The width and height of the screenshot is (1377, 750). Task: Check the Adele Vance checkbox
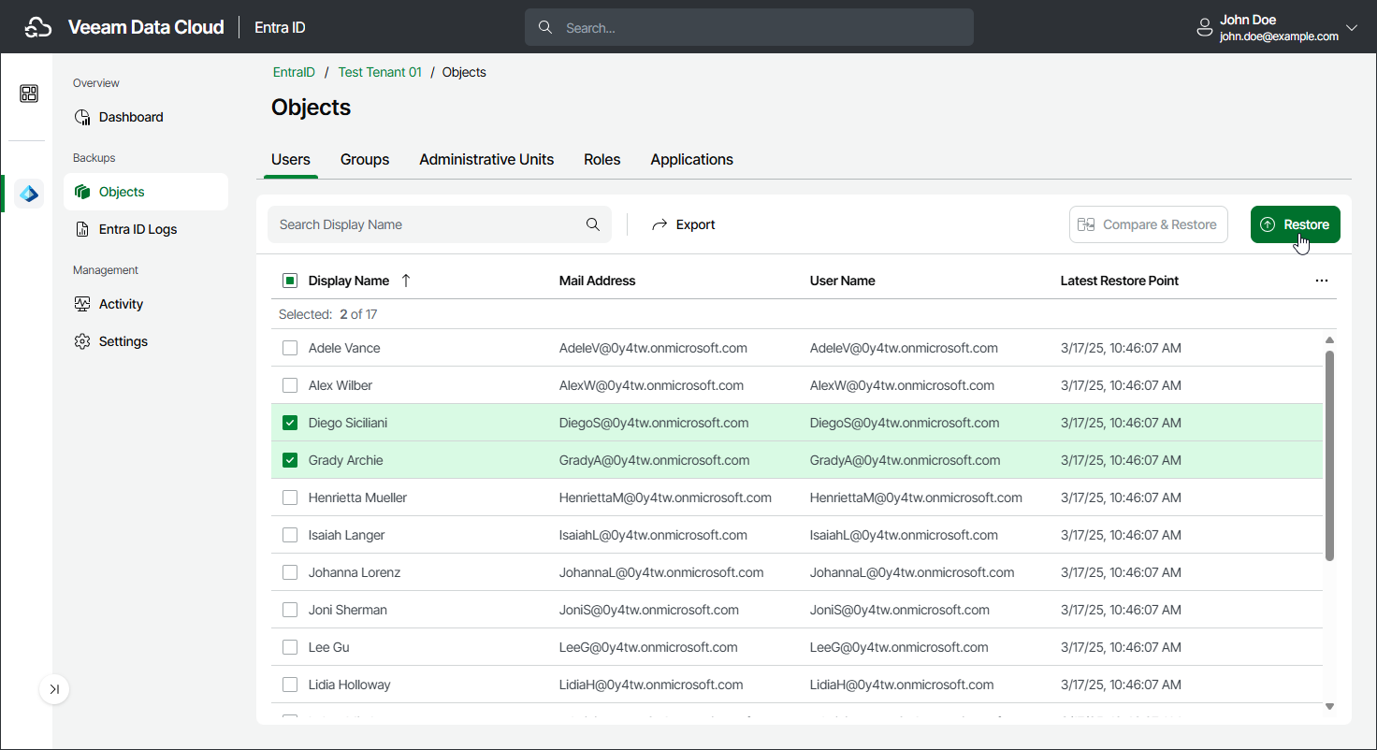point(290,348)
